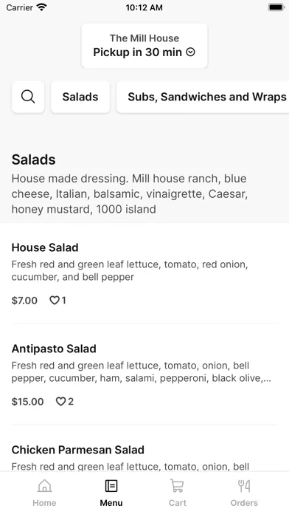
Task: Select the Salads category chip
Action: click(80, 97)
